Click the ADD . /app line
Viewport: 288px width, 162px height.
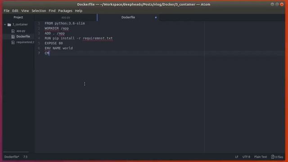(x=54, y=33)
